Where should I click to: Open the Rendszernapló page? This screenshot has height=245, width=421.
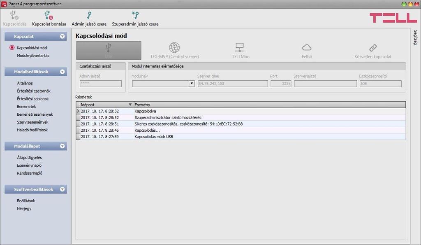(x=30, y=173)
